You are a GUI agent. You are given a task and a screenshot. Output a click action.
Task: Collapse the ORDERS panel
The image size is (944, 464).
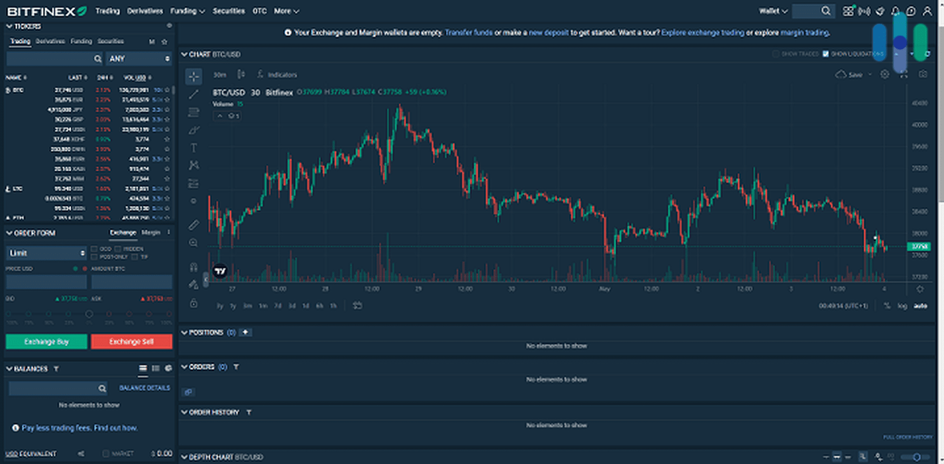point(184,367)
